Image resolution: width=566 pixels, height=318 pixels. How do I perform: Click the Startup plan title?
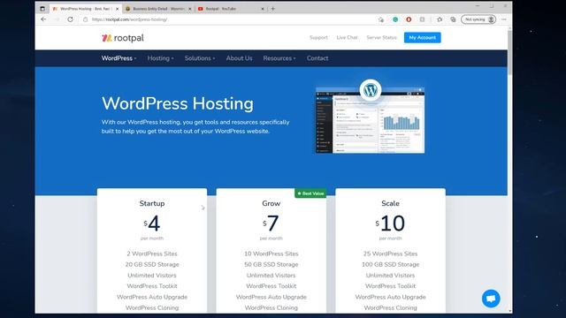click(x=152, y=203)
